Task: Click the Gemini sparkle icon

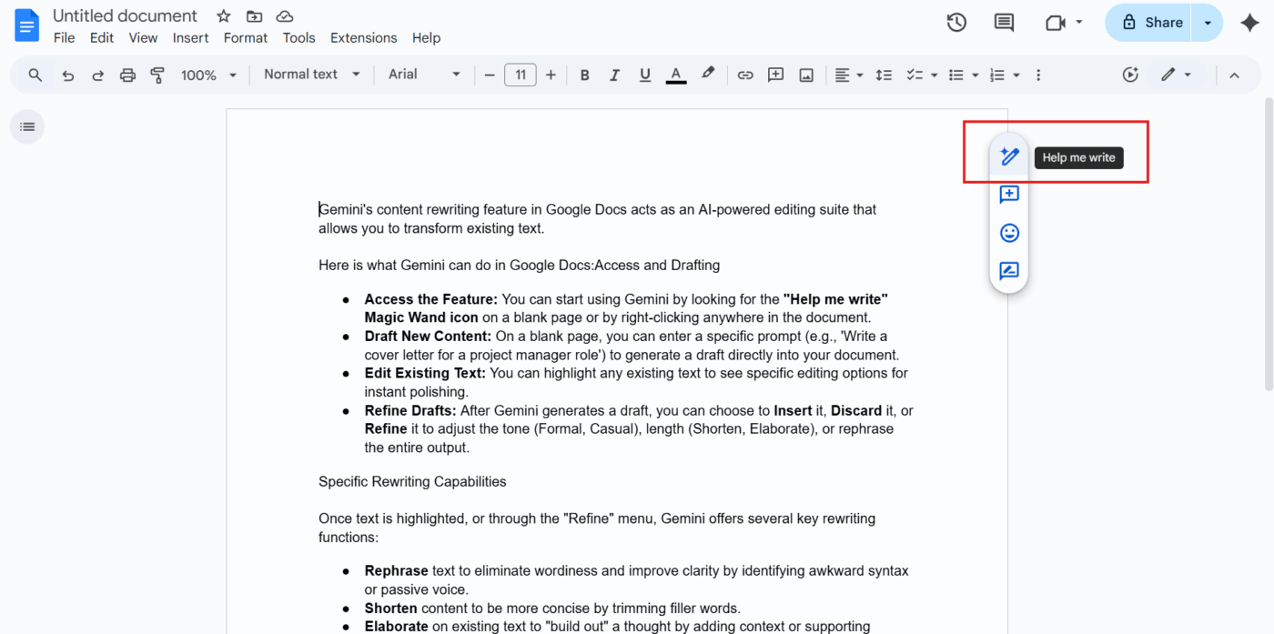Action: (x=1249, y=22)
